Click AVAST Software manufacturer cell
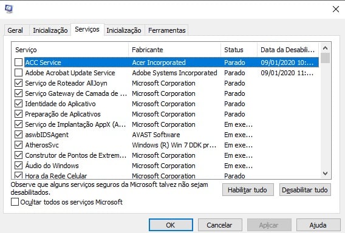Viewport: 345px width, 233px height. click(x=155, y=135)
